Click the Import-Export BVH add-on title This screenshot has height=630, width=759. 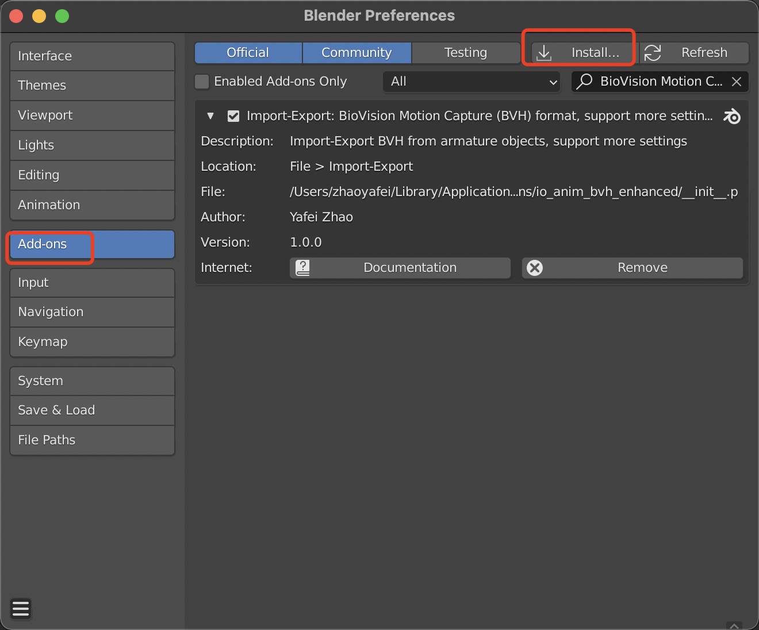[480, 116]
